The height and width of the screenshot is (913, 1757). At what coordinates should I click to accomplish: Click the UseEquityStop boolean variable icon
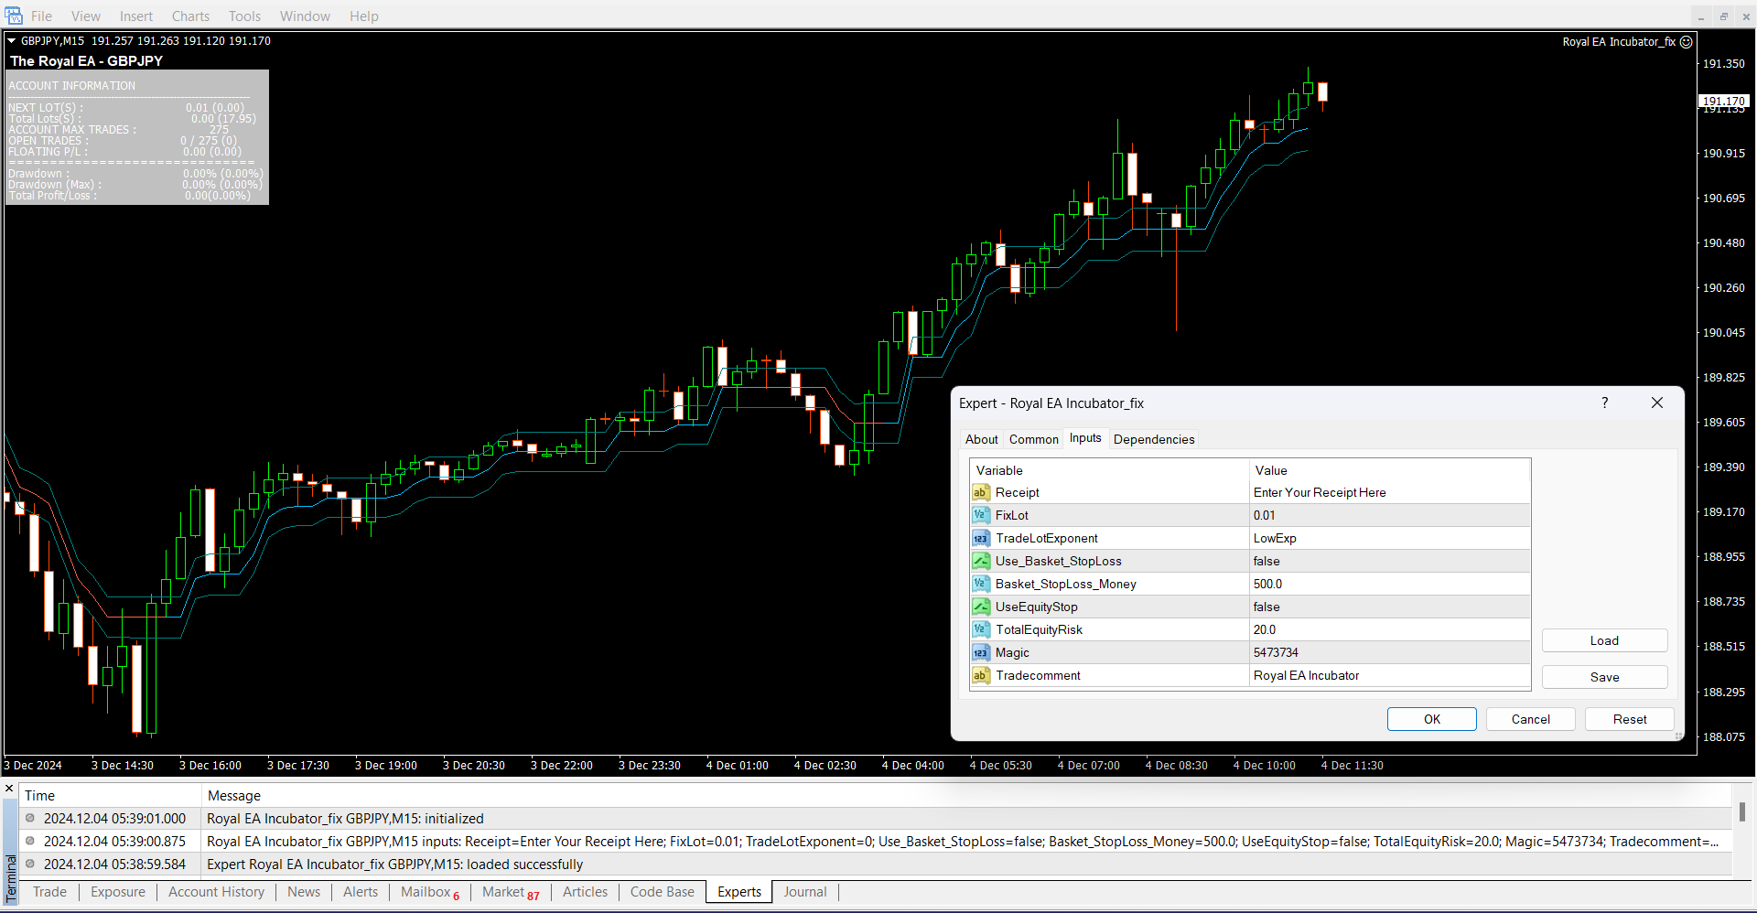(980, 607)
